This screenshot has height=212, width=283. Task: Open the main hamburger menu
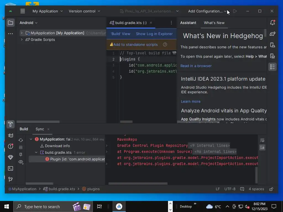click(23, 11)
